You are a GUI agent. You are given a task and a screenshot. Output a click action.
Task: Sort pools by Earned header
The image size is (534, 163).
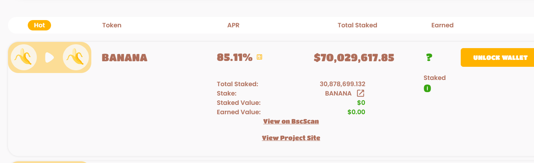point(442,25)
